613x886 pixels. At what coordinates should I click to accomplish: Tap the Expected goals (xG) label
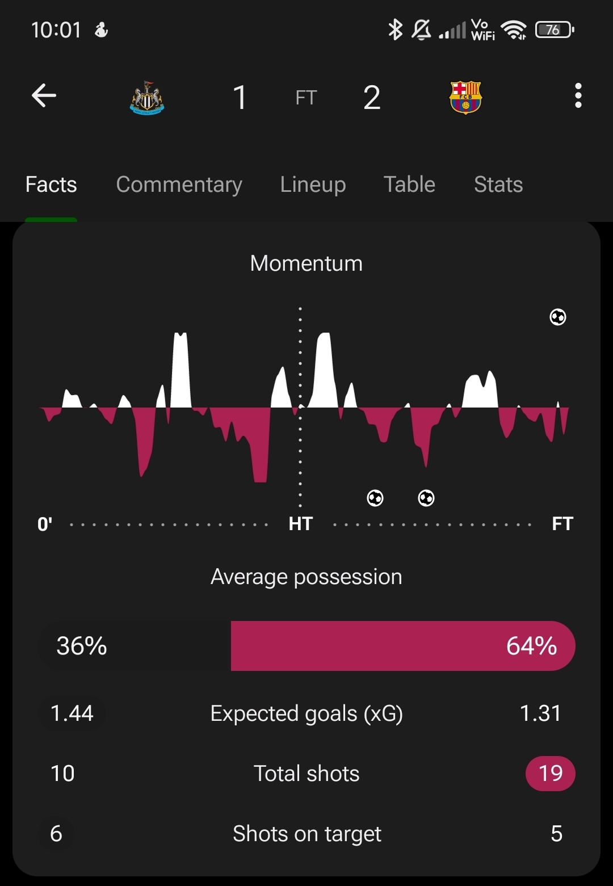(306, 713)
